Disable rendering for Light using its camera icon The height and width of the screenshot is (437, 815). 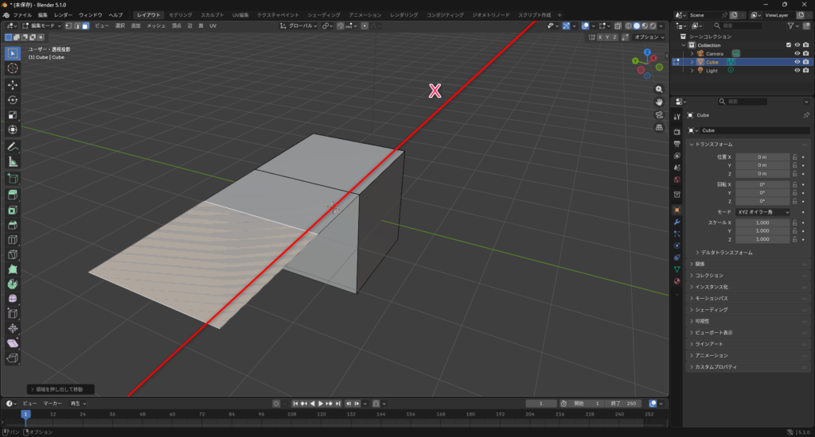pyautogui.click(x=805, y=71)
